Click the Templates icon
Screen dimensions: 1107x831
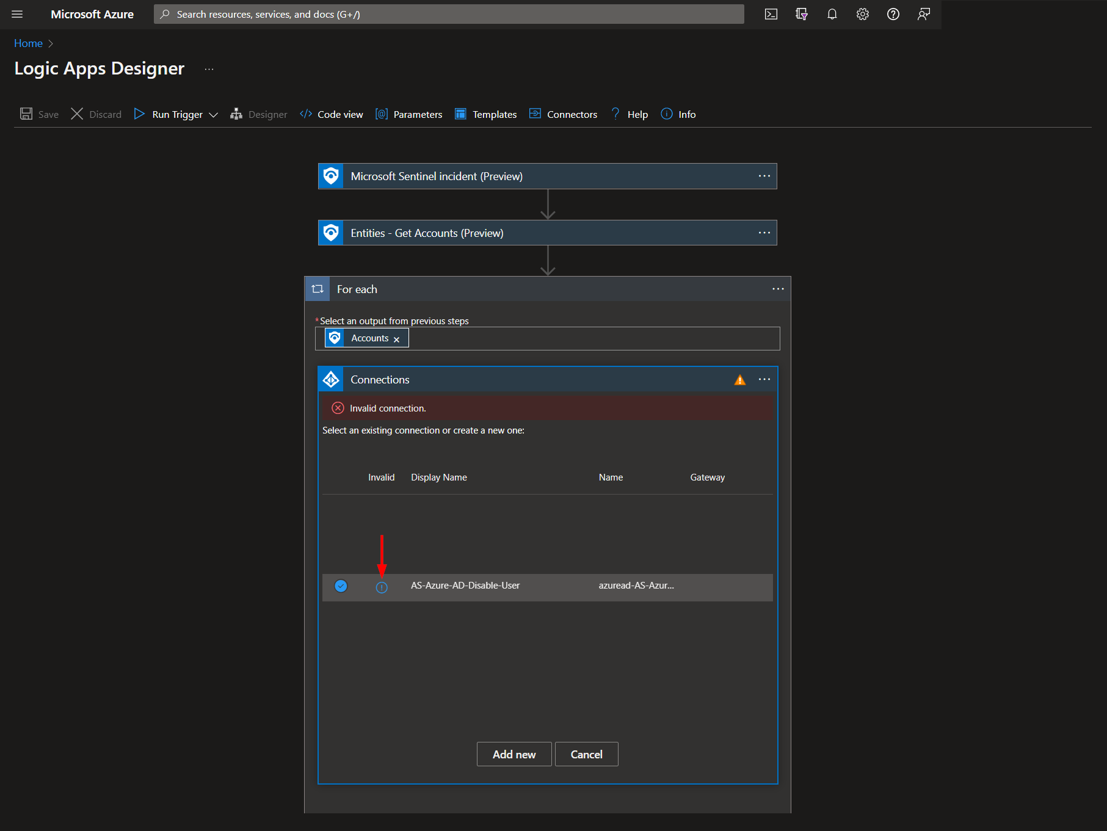point(461,114)
